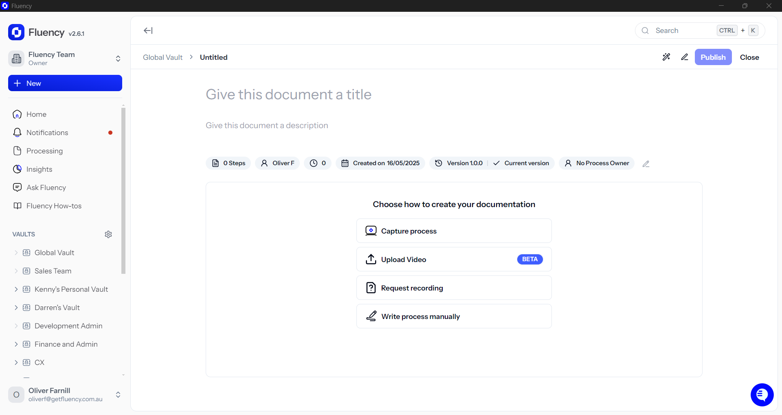Viewport: 782px width, 415px height.
Task: Click the Ask Fluency chat icon
Action: click(x=17, y=188)
